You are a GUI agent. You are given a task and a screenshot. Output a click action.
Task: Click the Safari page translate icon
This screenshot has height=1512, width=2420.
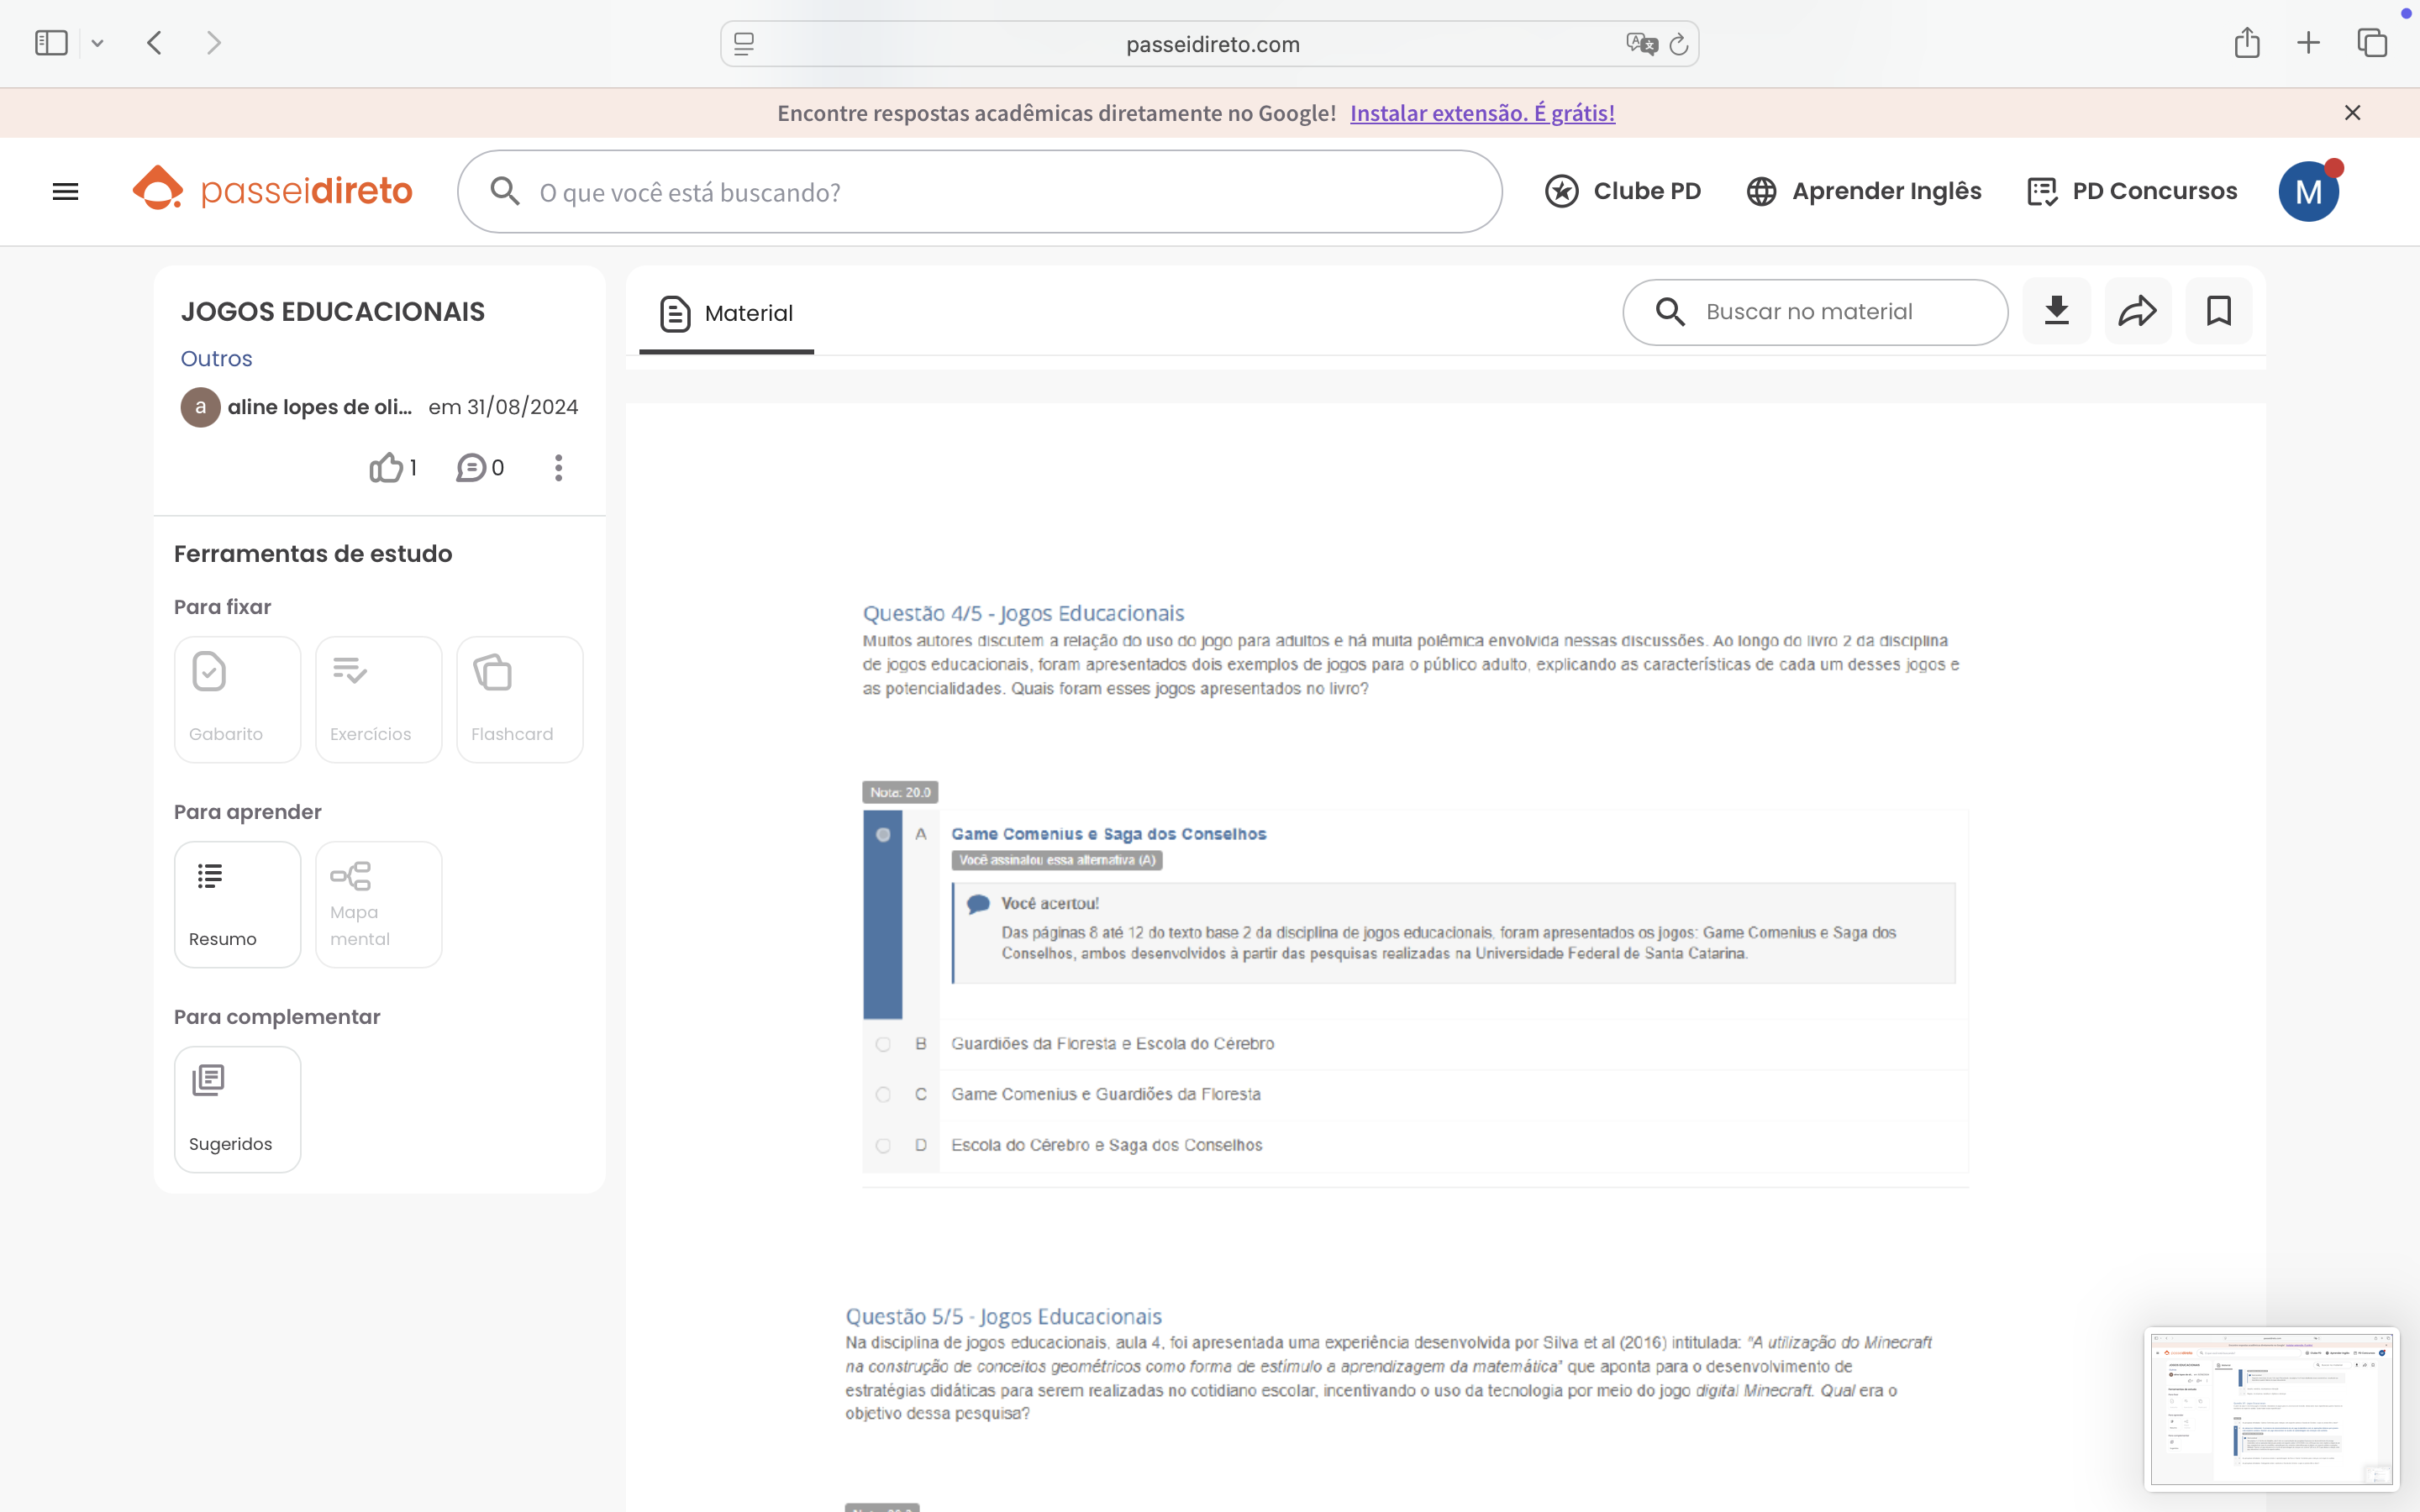tap(1641, 44)
